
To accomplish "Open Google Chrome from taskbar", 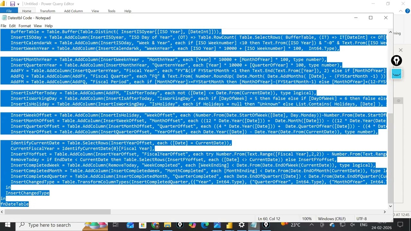I will 155,225.
